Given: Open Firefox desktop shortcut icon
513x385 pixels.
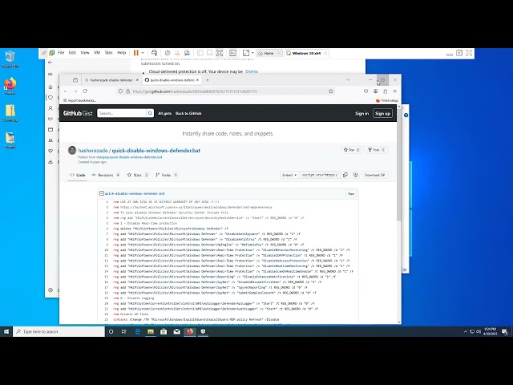Looking at the screenshot, I should (x=10, y=86).
